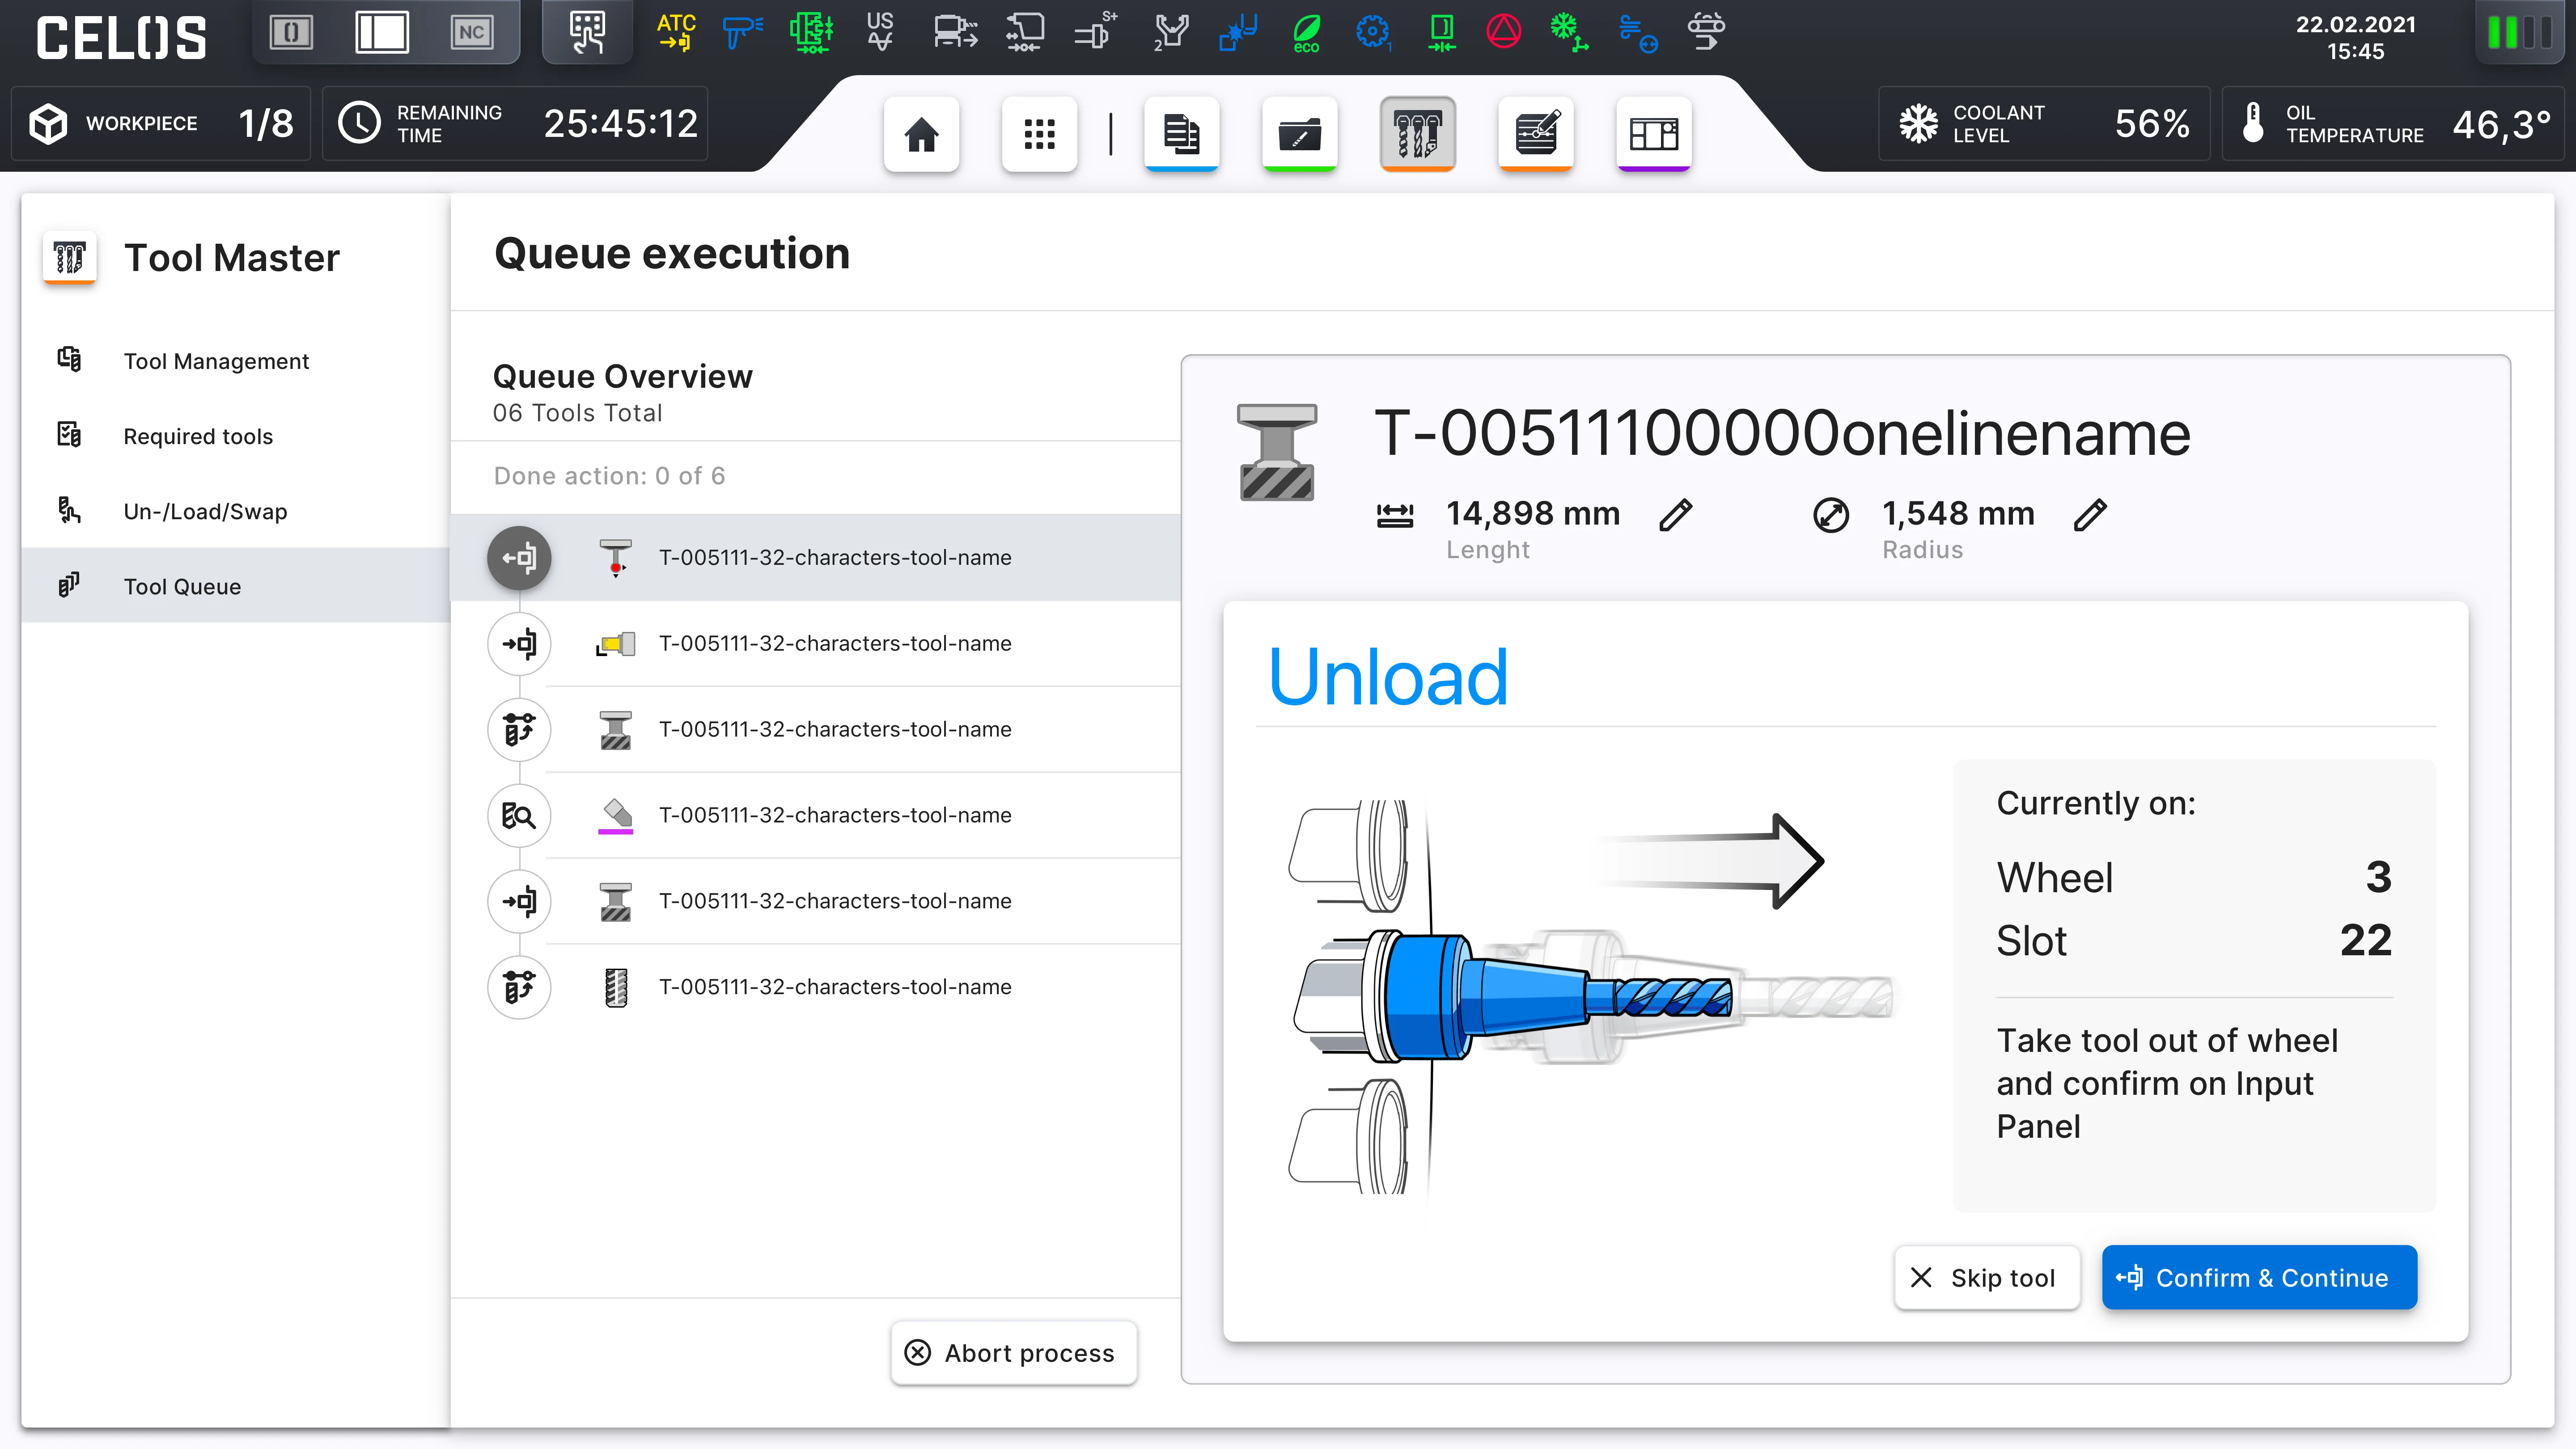Open Un-/Load/Swap in sidebar
The height and width of the screenshot is (1449, 2576).
[x=236, y=511]
